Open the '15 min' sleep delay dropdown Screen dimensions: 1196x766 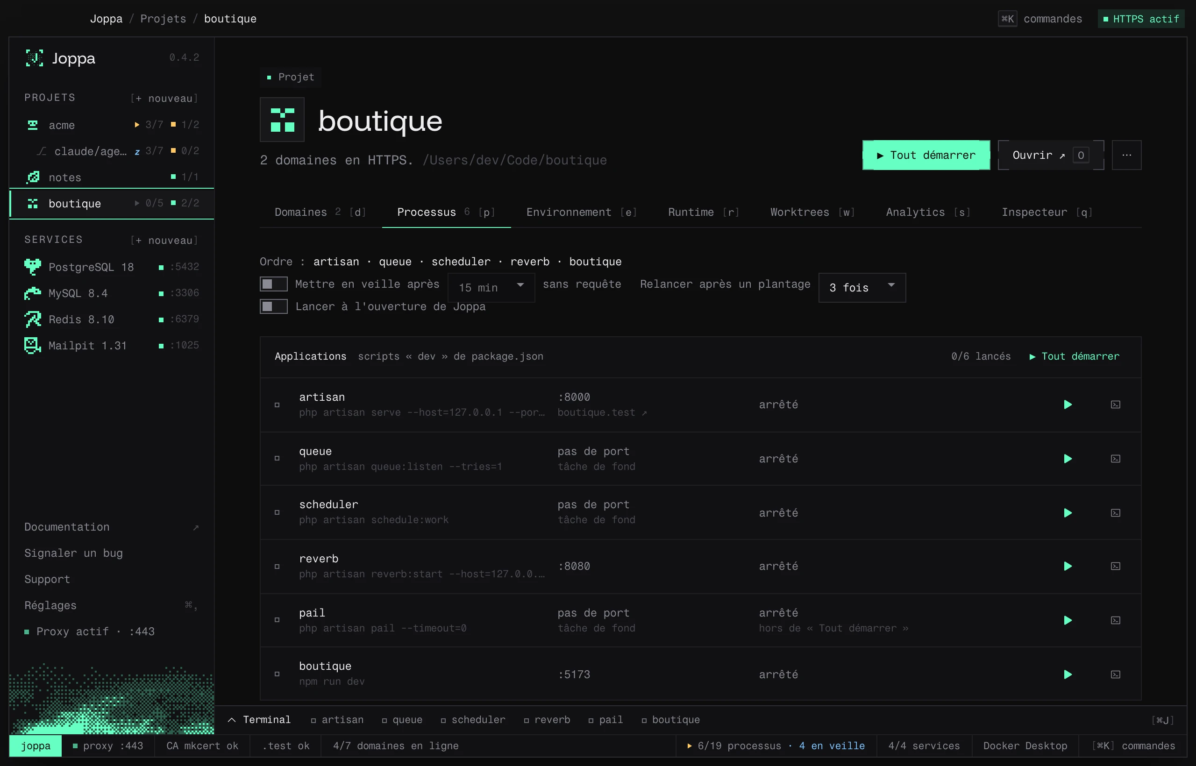tap(491, 288)
